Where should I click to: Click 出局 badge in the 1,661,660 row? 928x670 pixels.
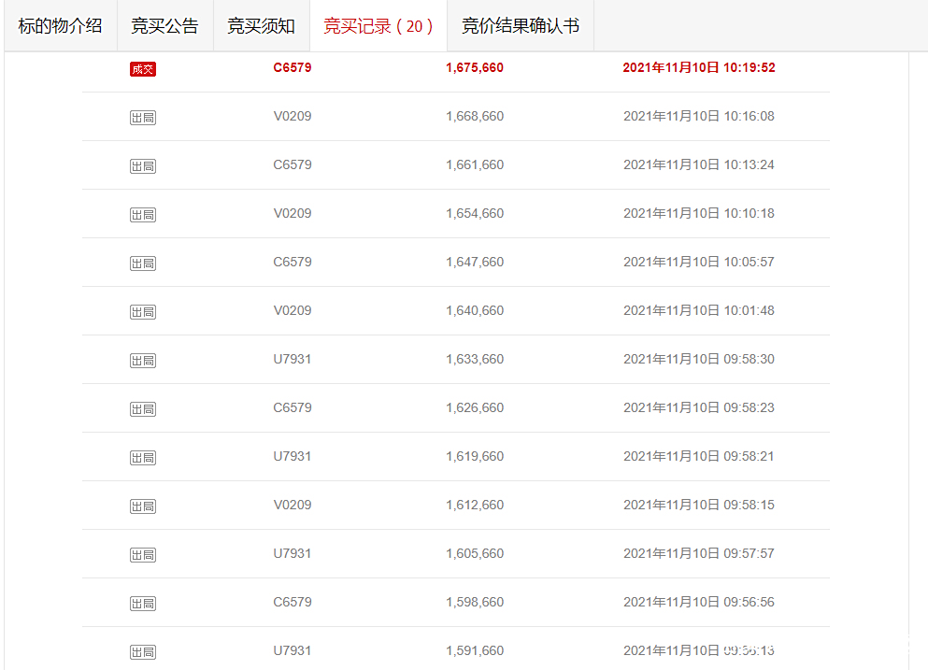143,166
